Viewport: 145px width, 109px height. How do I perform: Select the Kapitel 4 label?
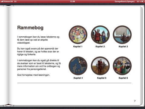point(78,78)
